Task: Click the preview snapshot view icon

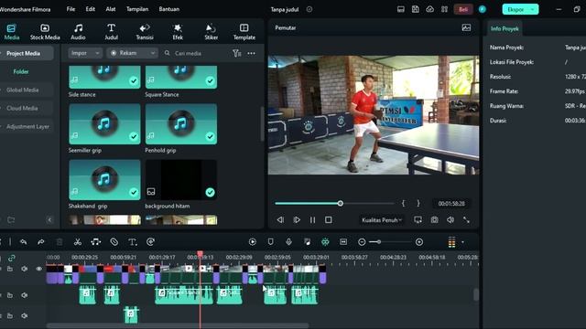Action: [466, 27]
